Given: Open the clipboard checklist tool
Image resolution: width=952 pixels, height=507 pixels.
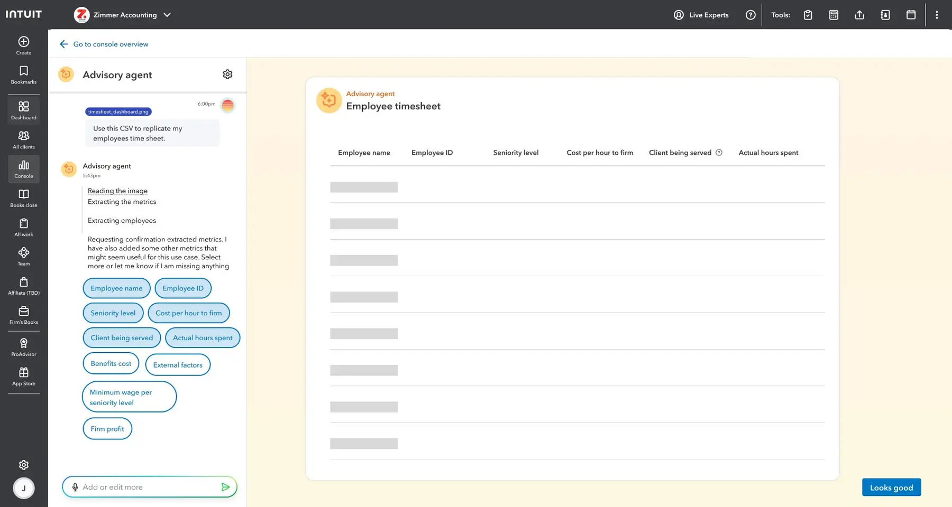Looking at the screenshot, I should click(808, 15).
